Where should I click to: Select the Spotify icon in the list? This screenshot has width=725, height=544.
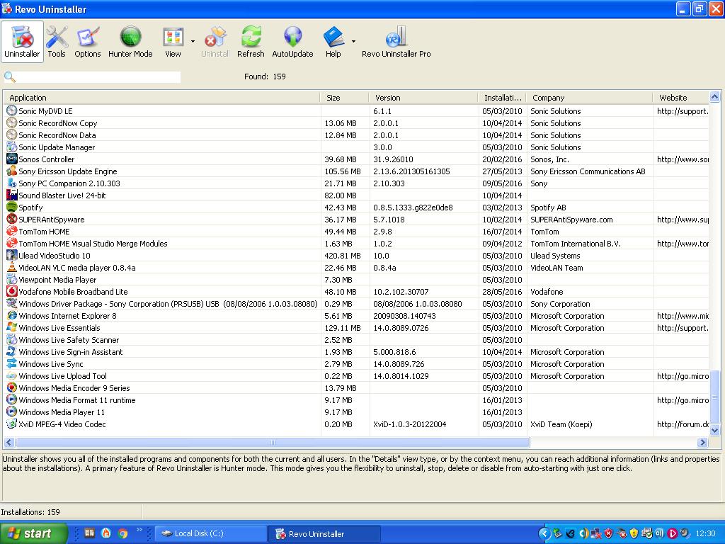tap(11, 207)
